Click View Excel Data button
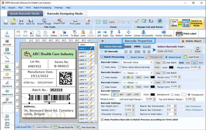This screenshot has width=206, height=130. [x=86, y=127]
